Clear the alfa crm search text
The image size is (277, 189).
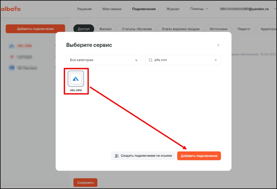click(216, 60)
